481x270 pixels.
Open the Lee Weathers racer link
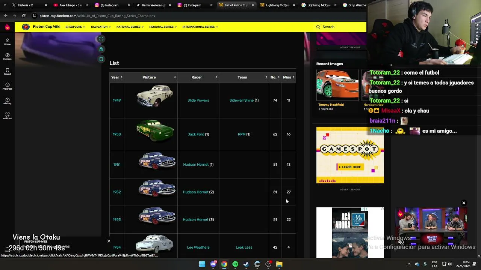coord(198,247)
